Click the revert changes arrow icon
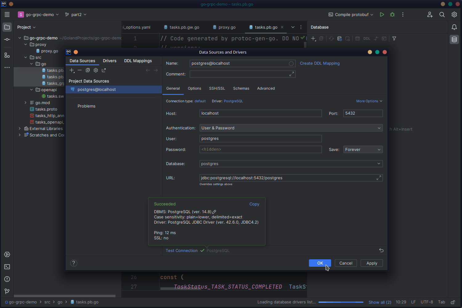Image resolution: width=462 pixels, height=308 pixels. pyautogui.click(x=381, y=250)
